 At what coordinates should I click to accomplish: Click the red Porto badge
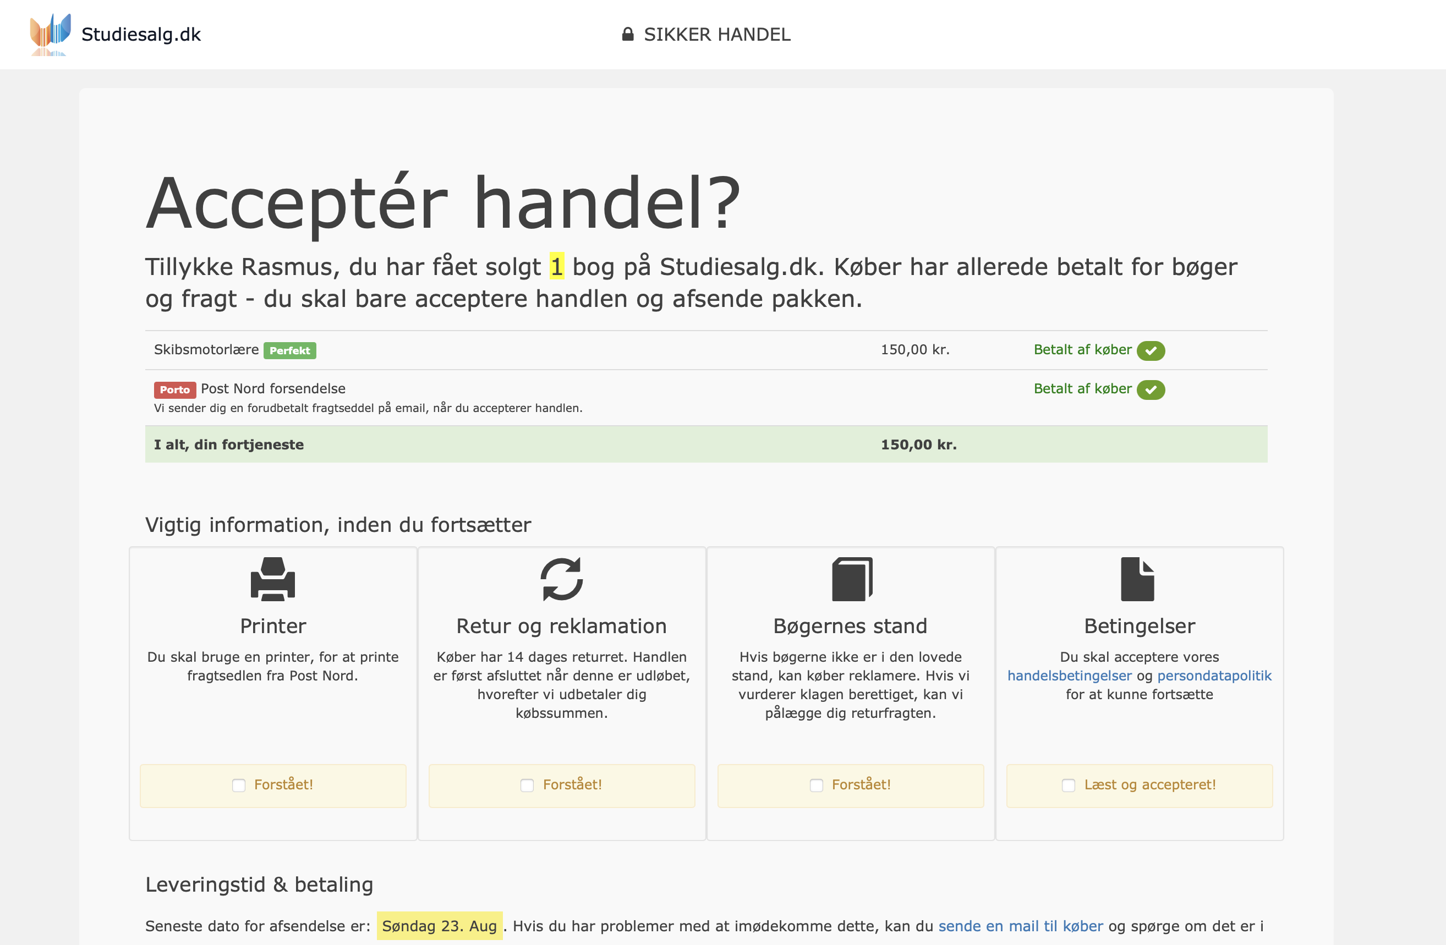[x=174, y=389]
